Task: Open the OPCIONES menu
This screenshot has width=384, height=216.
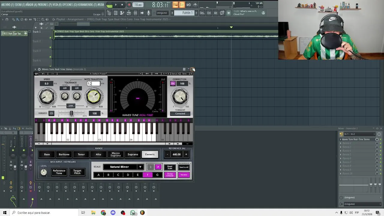Action: pos(69,5)
